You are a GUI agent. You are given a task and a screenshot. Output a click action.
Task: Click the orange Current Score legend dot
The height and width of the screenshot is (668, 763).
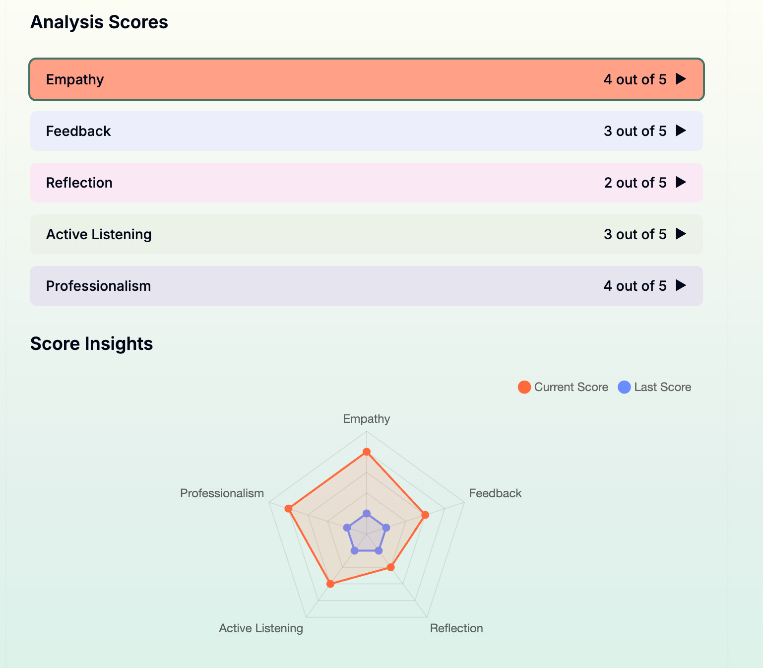[x=524, y=387]
